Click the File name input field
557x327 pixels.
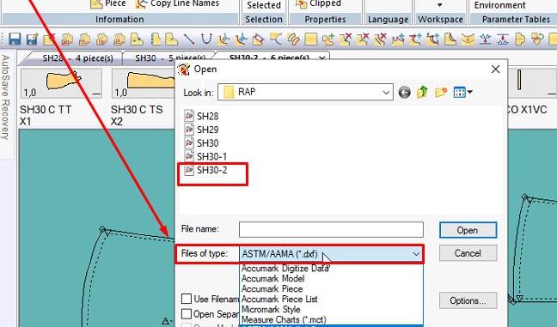(331, 230)
